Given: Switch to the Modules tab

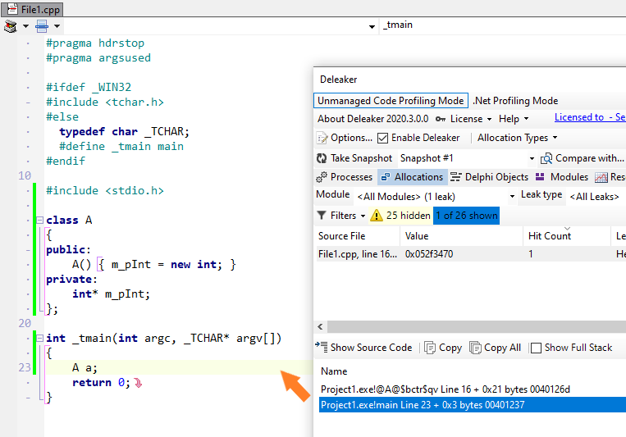Looking at the screenshot, I should tap(569, 177).
